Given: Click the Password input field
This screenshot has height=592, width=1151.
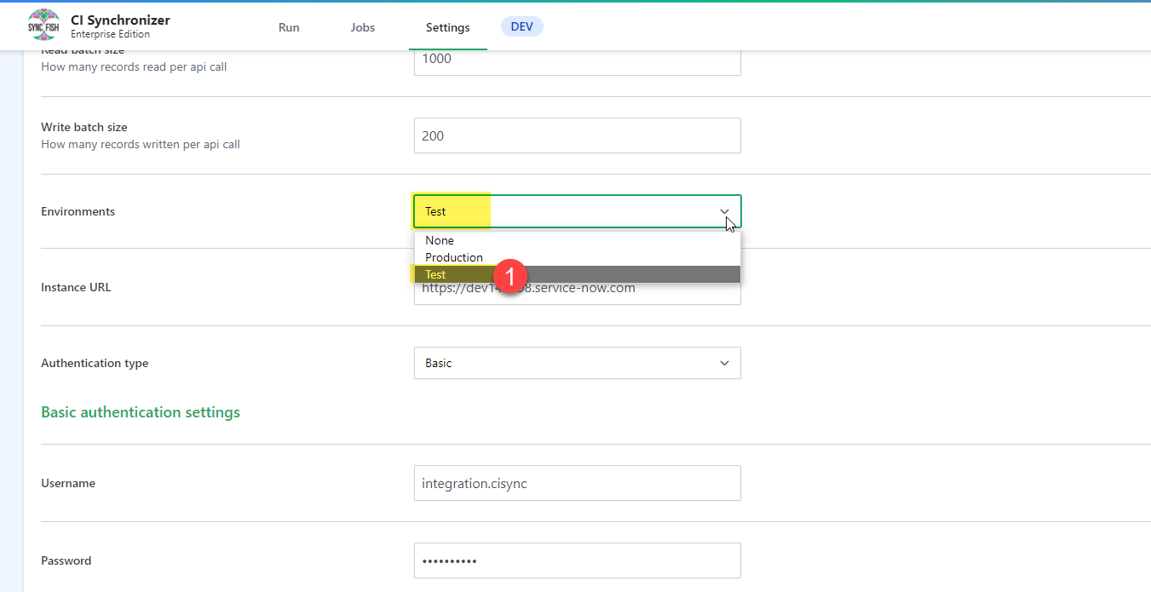Looking at the screenshot, I should (x=578, y=560).
